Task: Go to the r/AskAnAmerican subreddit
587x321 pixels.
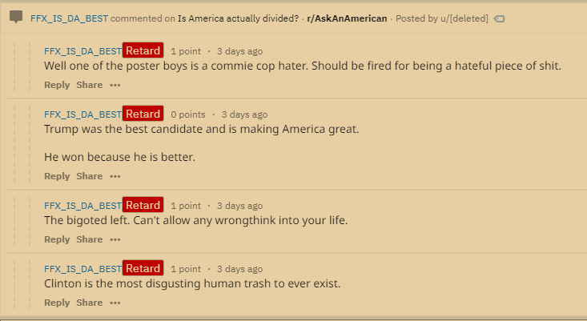Action: [347, 18]
